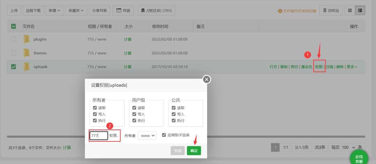This screenshot has height=164, width=376.
Task: Click 权限 action on uploads row
Action: (319, 67)
